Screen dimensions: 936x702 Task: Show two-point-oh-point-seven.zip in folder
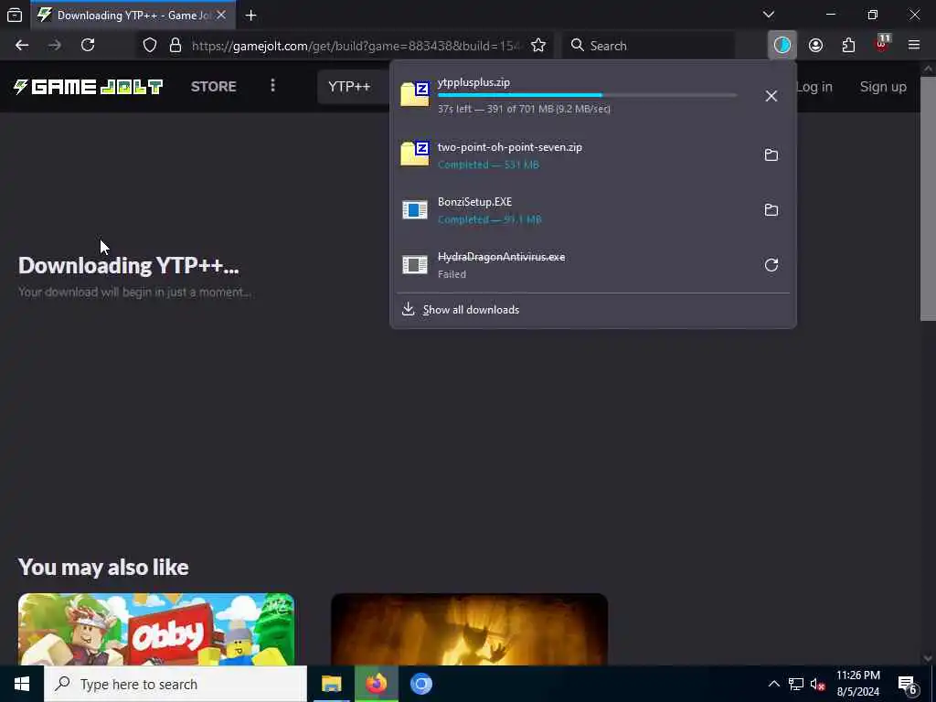[x=771, y=155]
